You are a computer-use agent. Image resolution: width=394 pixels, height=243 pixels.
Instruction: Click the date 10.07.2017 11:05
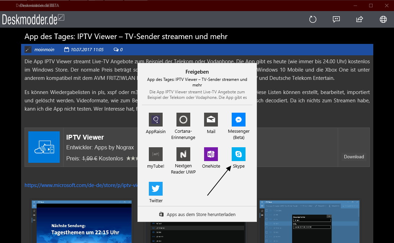(87, 49)
